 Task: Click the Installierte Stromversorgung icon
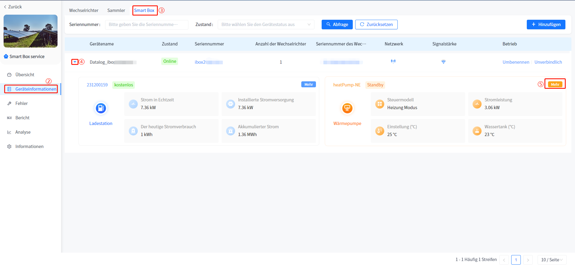click(x=231, y=104)
